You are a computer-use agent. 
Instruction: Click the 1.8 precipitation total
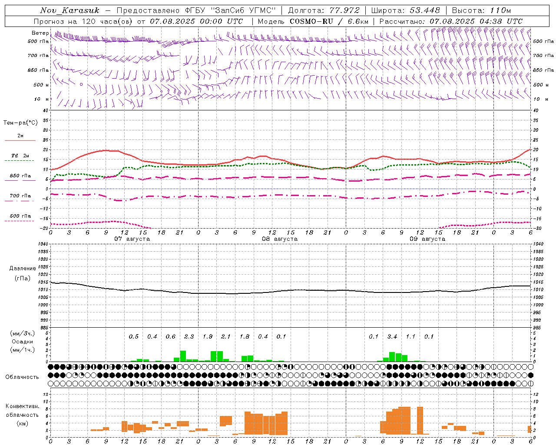pos(245,336)
